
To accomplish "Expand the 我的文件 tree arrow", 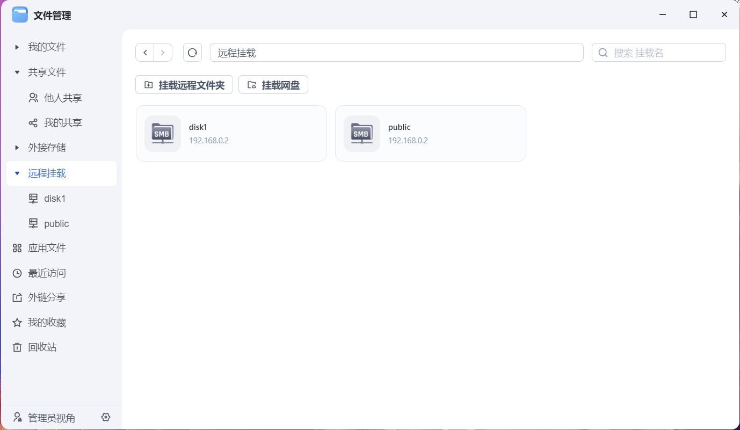I will (x=17, y=47).
